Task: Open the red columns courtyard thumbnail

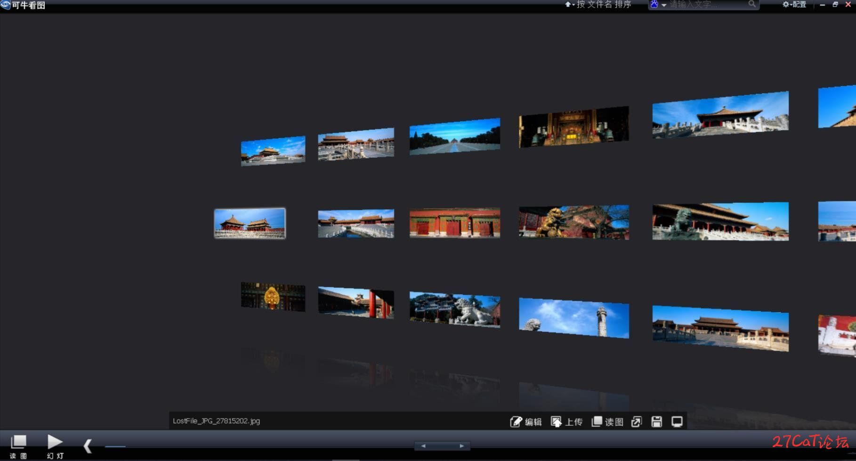Action: click(356, 303)
